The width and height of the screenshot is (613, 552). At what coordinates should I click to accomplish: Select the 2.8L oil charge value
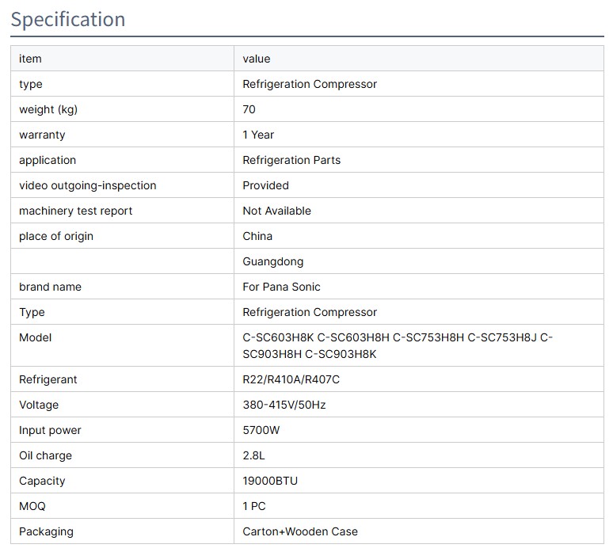tap(254, 455)
